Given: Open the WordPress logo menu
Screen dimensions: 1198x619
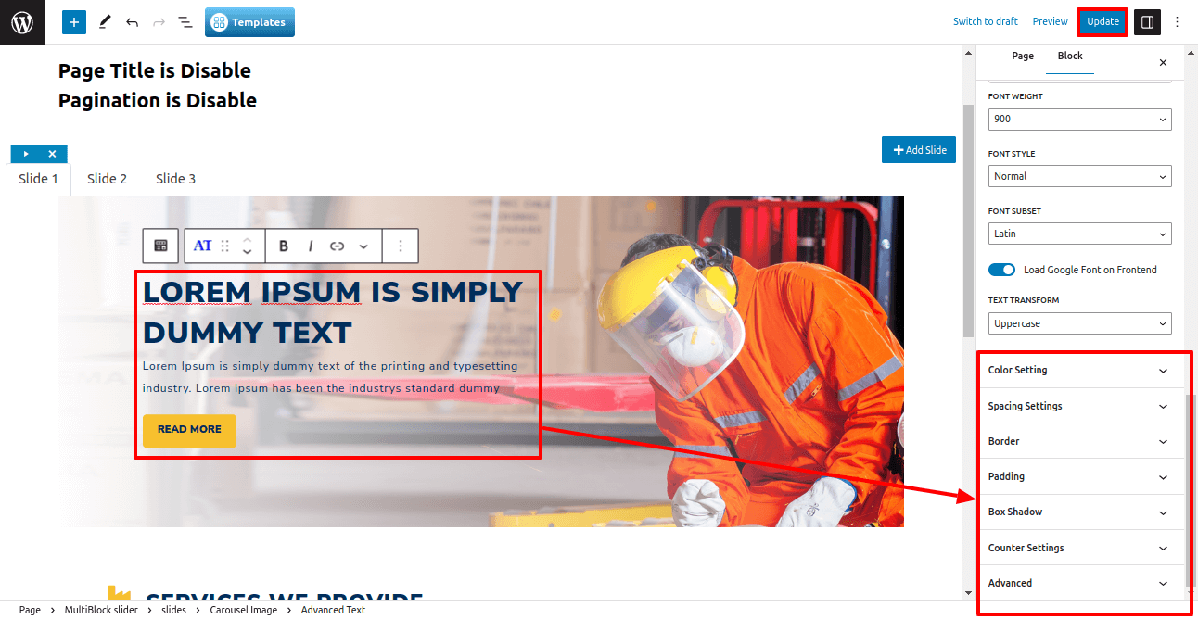Looking at the screenshot, I should [x=22, y=22].
